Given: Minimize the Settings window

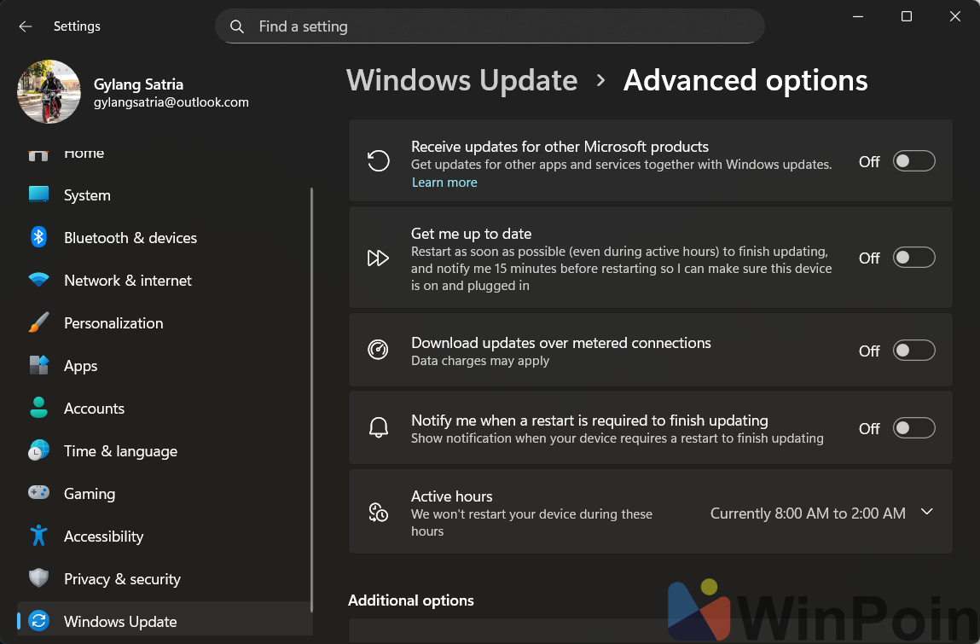Looking at the screenshot, I should coord(858,17).
